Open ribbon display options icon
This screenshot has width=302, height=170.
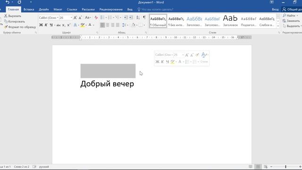(272, 2)
